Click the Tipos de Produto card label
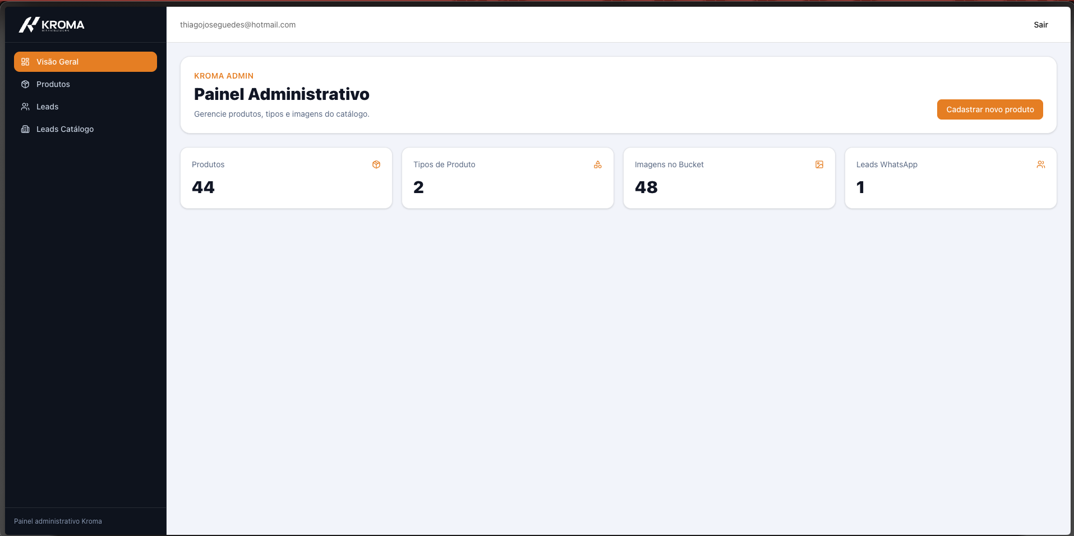Screen dimensions: 1074x536 click(444, 164)
